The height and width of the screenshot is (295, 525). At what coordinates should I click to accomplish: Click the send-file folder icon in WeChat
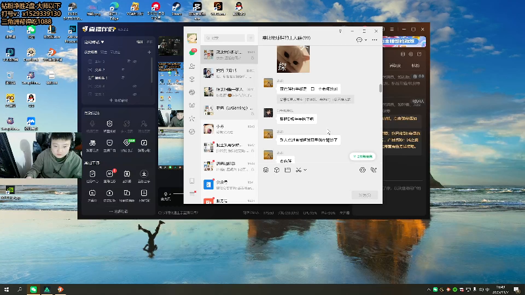pos(287,170)
